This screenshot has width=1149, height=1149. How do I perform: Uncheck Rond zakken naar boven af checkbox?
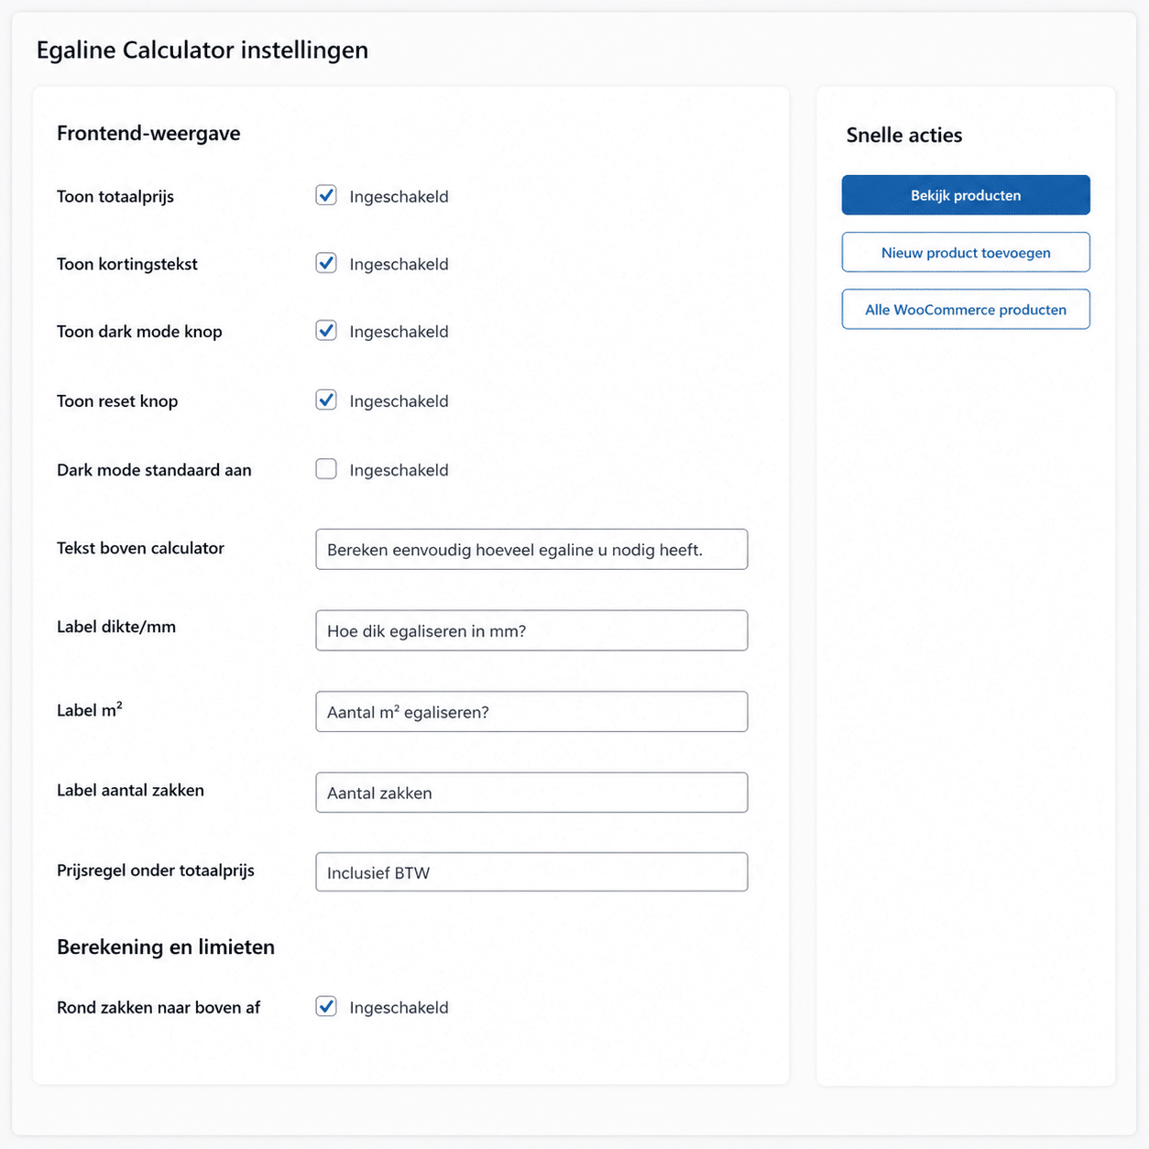pos(326,1006)
